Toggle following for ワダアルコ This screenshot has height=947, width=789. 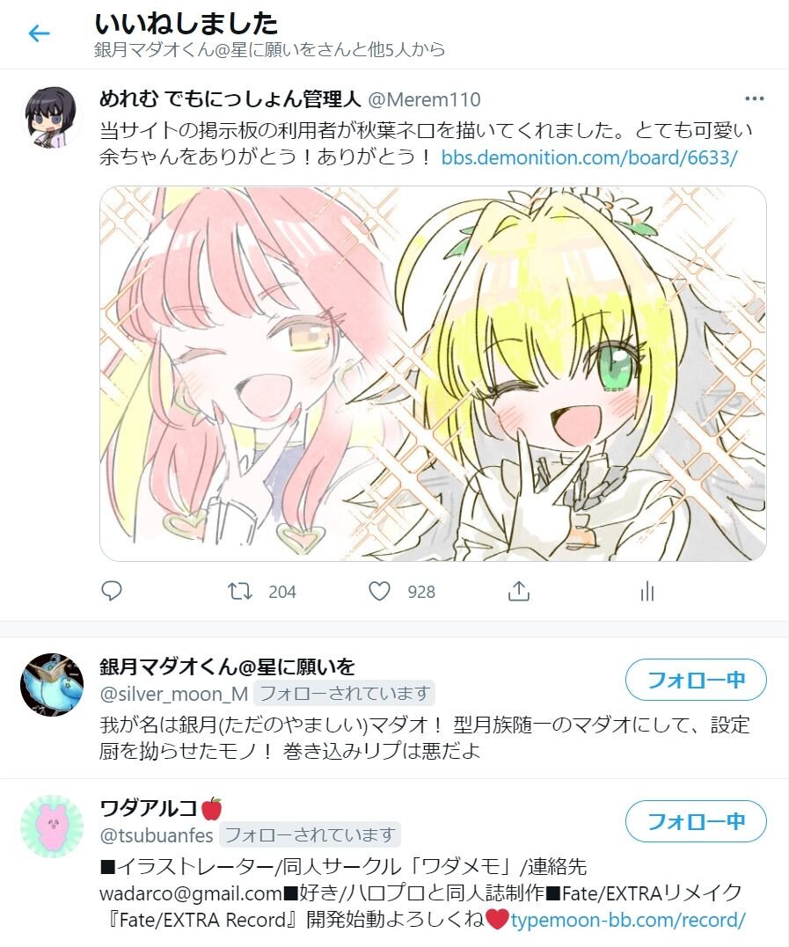pyautogui.click(x=696, y=821)
